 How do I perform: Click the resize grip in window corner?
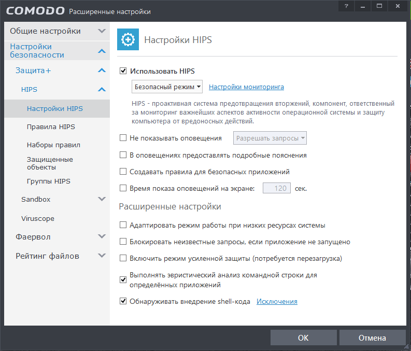(406, 346)
